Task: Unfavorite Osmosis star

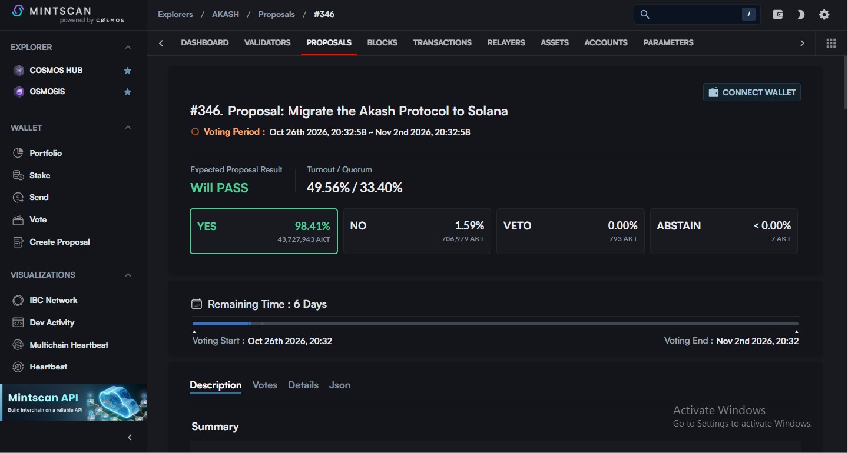Action: [127, 92]
